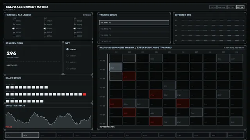The image size is (250, 140).
Task: Select the TGT-08 / E06 matrix cell
Action: point(183,121)
